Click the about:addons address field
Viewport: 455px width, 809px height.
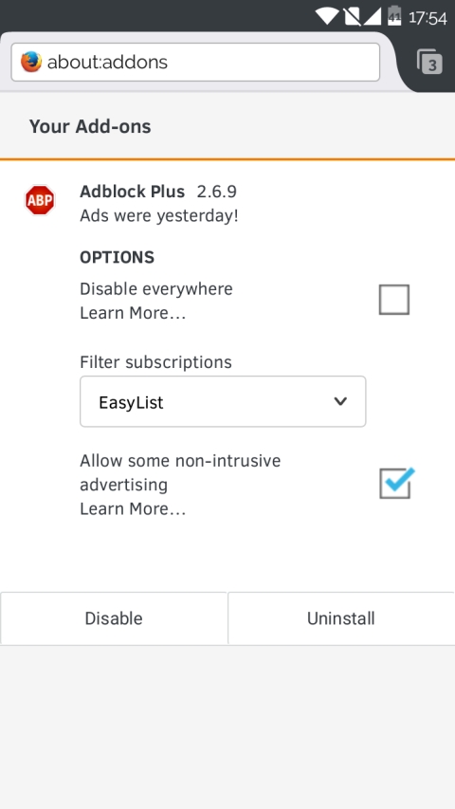(195, 63)
